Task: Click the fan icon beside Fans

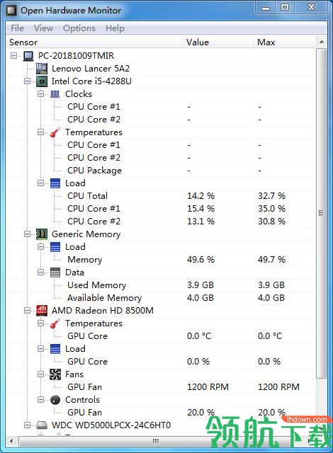Action: tap(55, 374)
